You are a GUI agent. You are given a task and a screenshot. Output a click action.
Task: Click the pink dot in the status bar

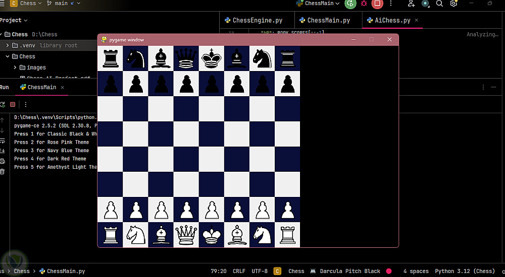click(x=389, y=271)
